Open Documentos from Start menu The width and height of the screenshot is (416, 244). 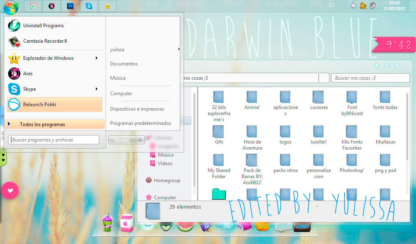(x=124, y=64)
